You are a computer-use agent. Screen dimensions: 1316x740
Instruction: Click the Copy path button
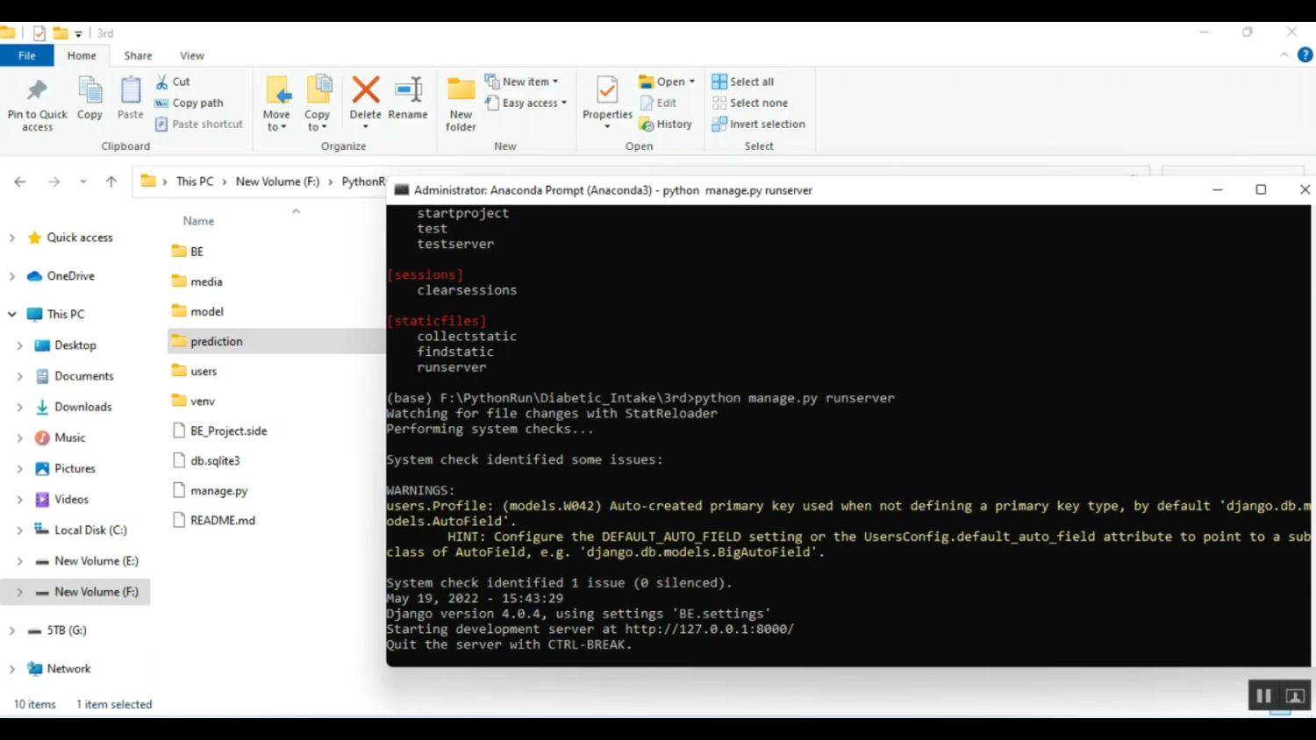(190, 103)
